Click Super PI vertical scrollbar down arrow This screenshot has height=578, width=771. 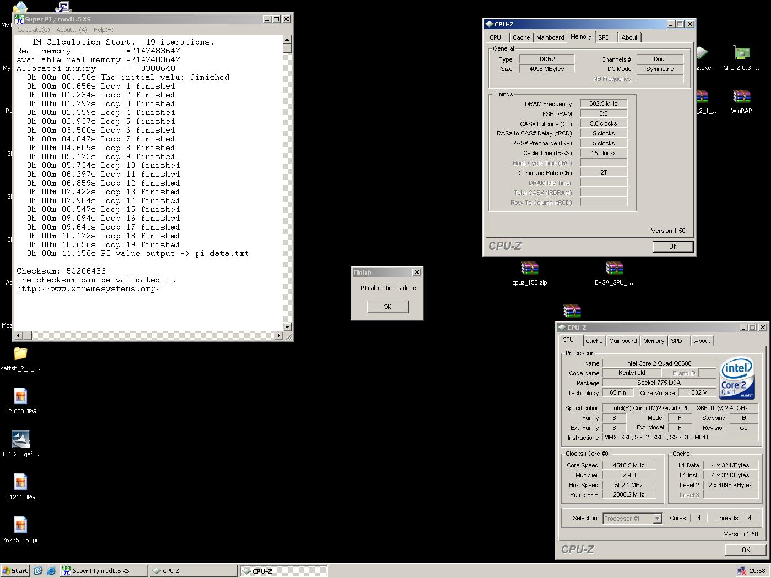pos(287,327)
